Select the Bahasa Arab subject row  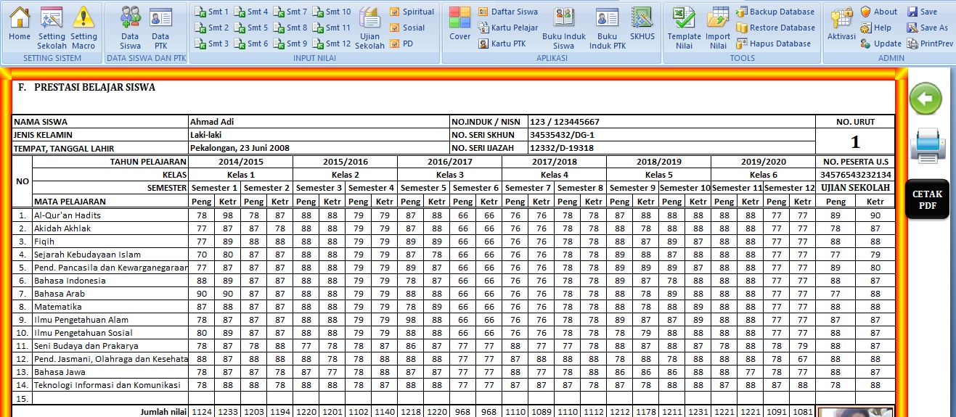tap(454, 294)
